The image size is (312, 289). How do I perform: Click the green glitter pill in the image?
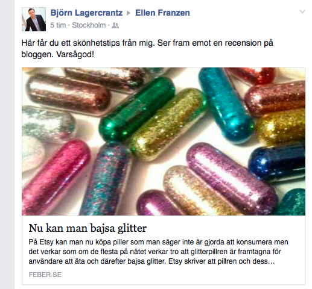[x=138, y=110]
